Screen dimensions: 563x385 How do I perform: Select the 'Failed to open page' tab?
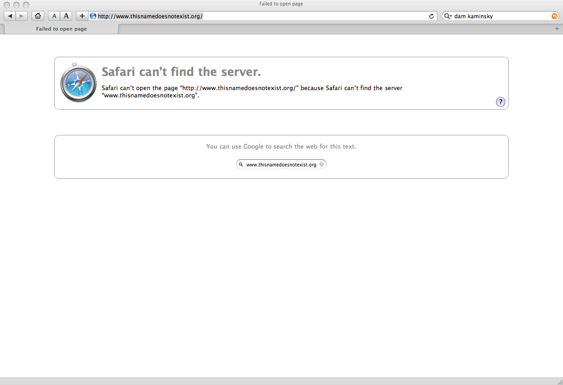click(61, 29)
